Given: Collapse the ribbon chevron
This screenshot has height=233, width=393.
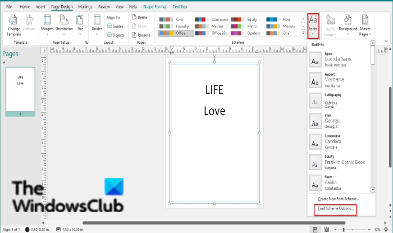Looking at the screenshot, I should [x=386, y=42].
